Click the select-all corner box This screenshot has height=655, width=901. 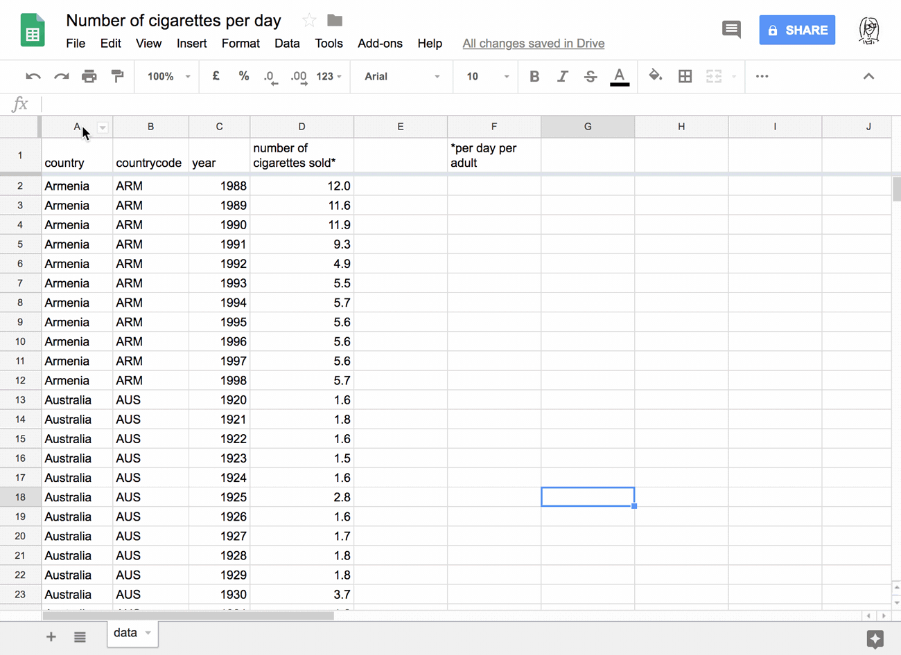pos(20,127)
